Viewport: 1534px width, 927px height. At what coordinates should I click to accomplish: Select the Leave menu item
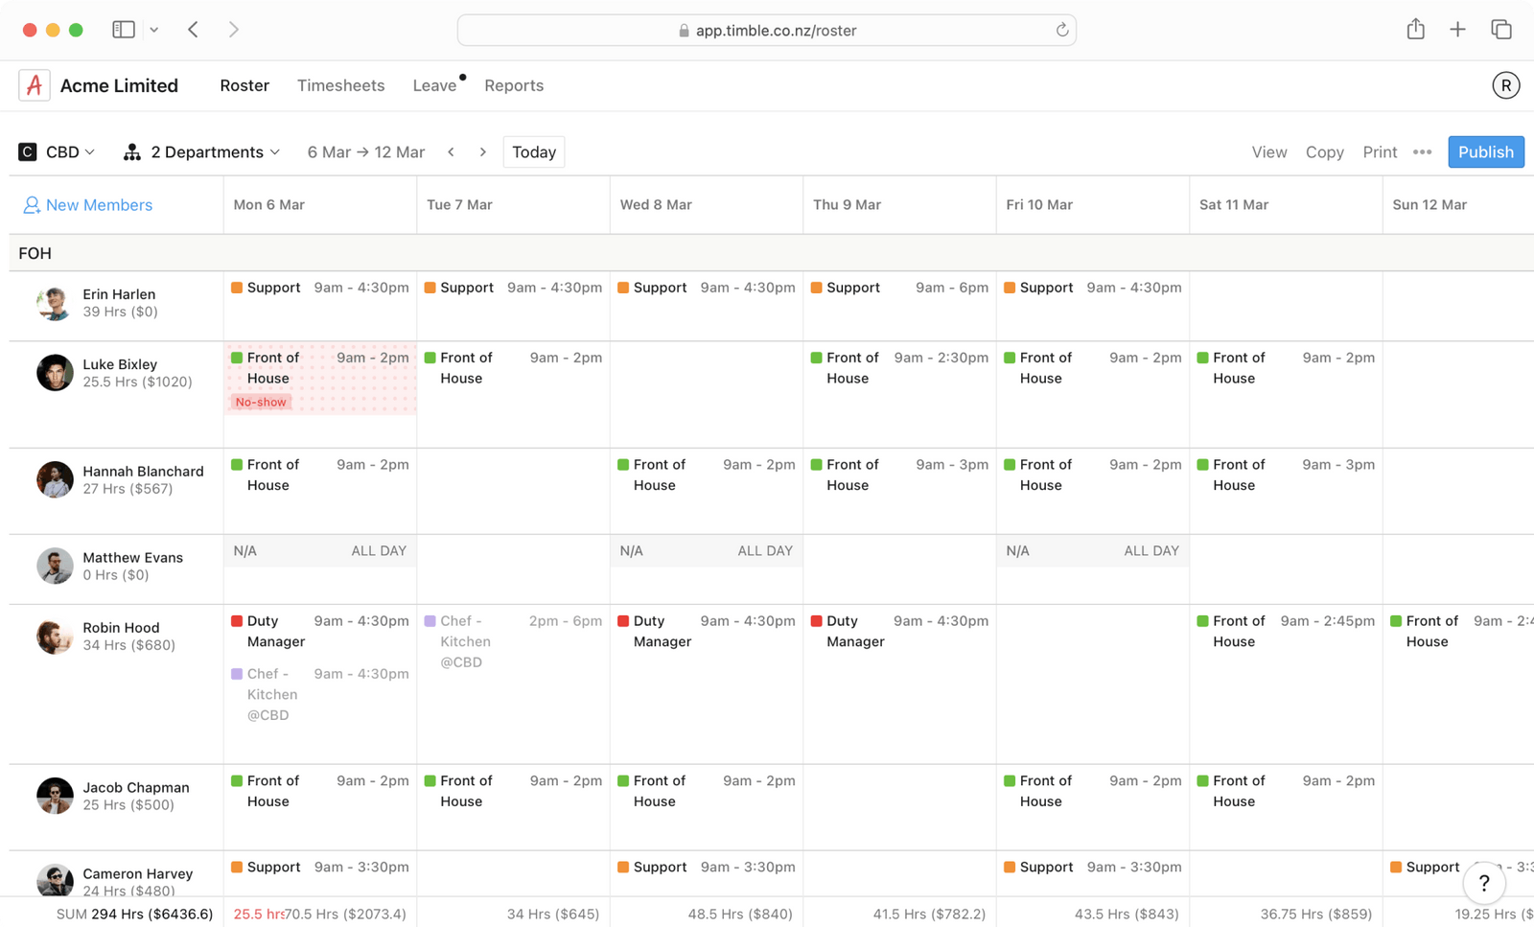433,85
